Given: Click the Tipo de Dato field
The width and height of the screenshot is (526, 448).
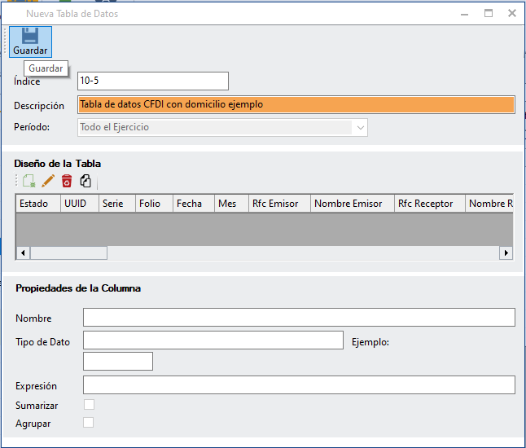Looking at the screenshot, I should pyautogui.click(x=213, y=340).
